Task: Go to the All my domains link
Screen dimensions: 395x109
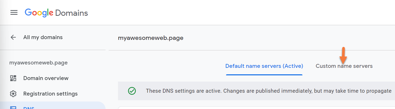Action: pyautogui.click(x=43, y=37)
